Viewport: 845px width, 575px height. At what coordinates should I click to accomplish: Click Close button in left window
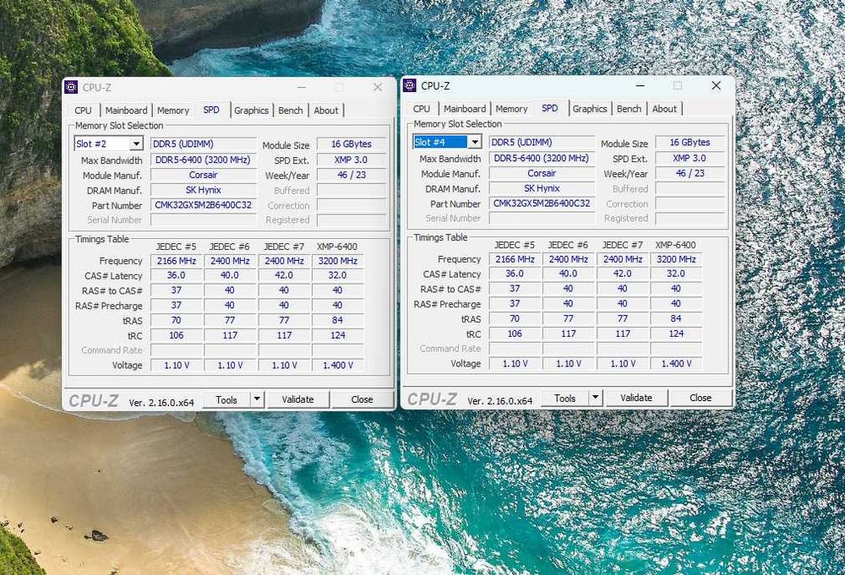tap(363, 399)
